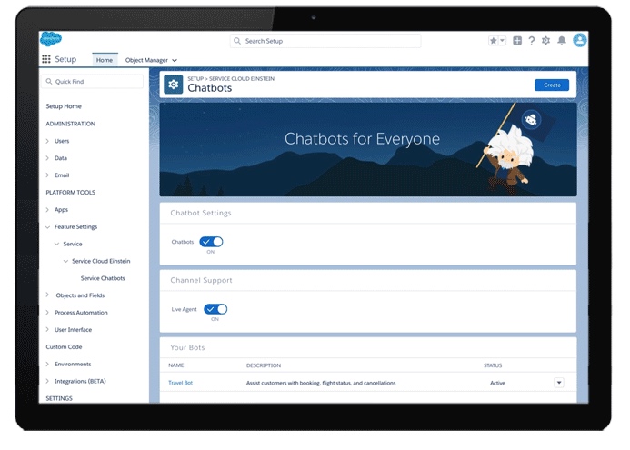Click the global actions plus icon
The width and height of the screenshot is (630, 450).
(517, 41)
